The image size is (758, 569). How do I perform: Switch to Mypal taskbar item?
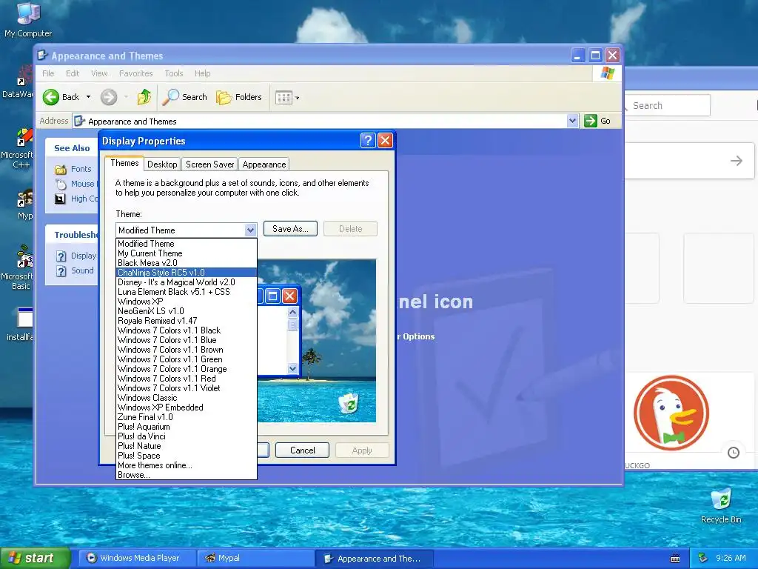[x=255, y=559]
